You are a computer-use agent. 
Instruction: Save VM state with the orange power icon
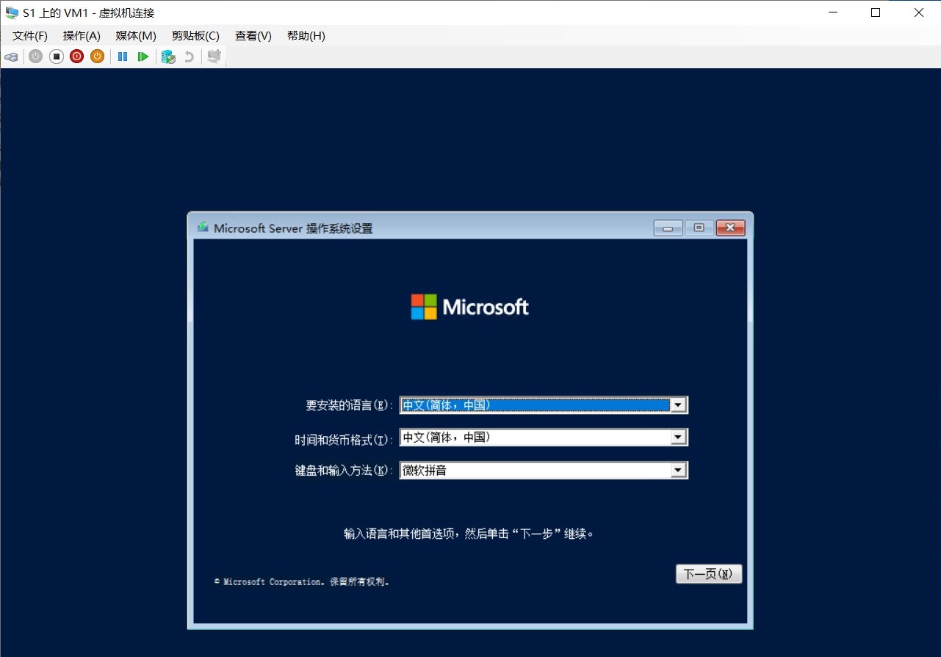[x=97, y=57]
